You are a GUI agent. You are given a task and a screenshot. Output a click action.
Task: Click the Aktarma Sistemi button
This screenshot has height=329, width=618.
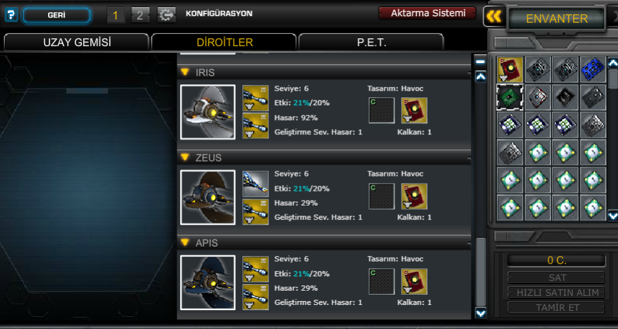(x=428, y=13)
